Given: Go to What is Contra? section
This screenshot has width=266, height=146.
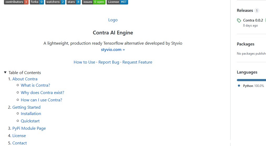Looking at the screenshot, I should click(35, 85).
